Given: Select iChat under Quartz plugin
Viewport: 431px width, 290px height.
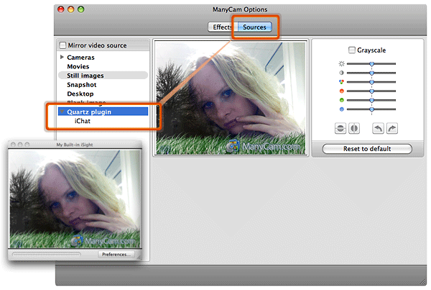Looking at the screenshot, I should pos(82,122).
